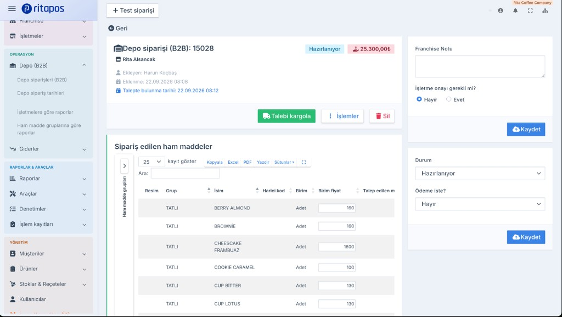The width and height of the screenshot is (562, 317).
Task: Open the Ödeme iste dropdown
Action: click(x=480, y=204)
